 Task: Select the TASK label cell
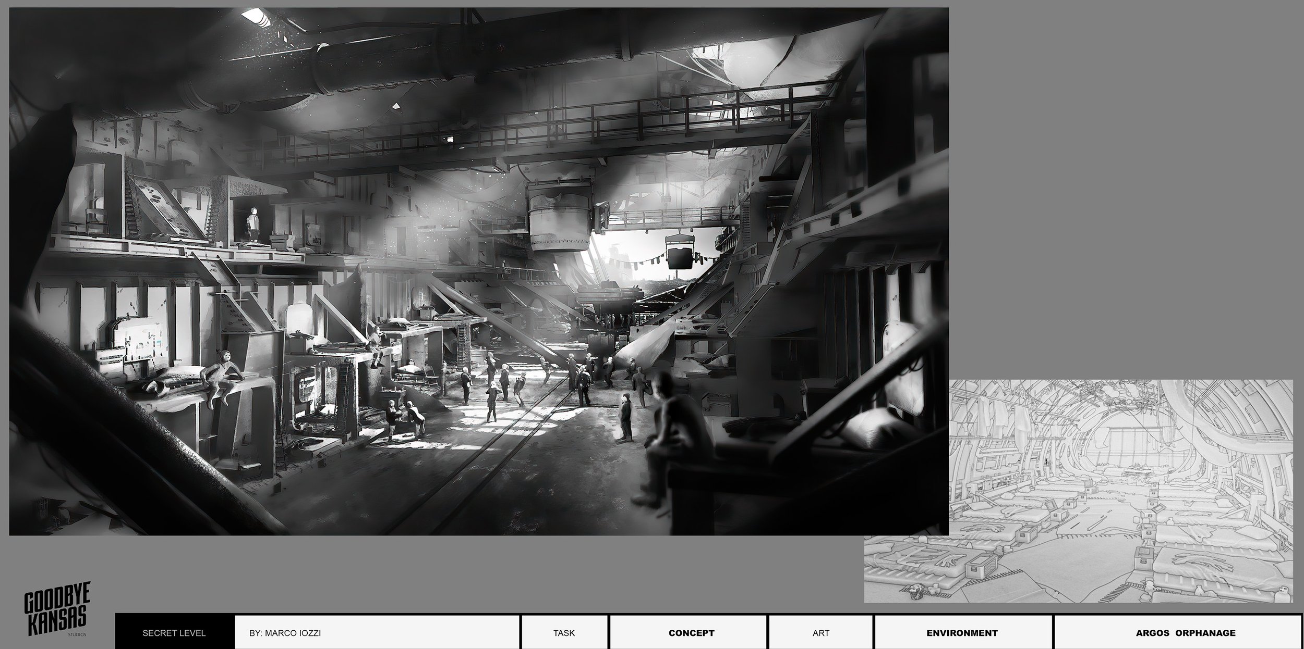564,633
